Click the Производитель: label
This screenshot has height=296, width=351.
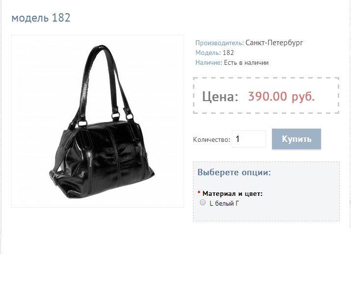(219, 43)
